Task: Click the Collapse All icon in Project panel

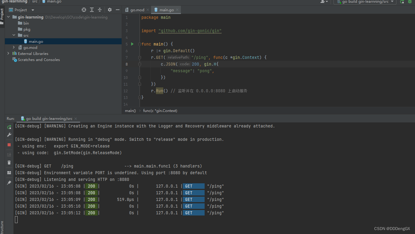Action: pos(99,10)
